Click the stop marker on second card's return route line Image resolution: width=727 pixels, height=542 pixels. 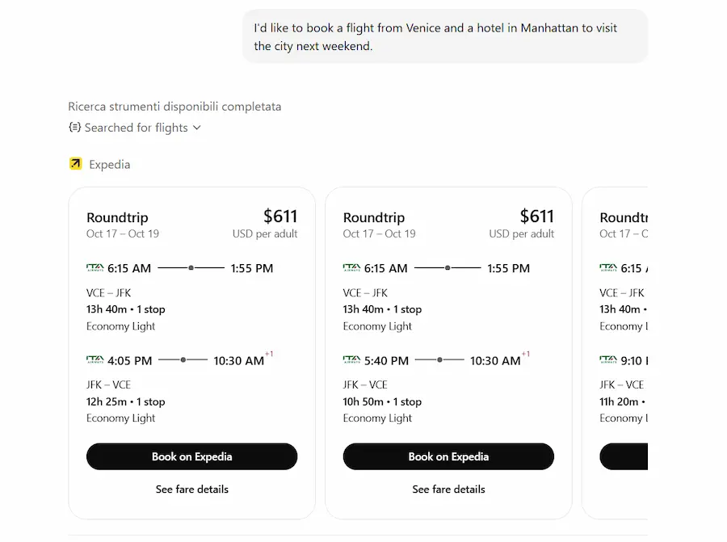tap(439, 359)
